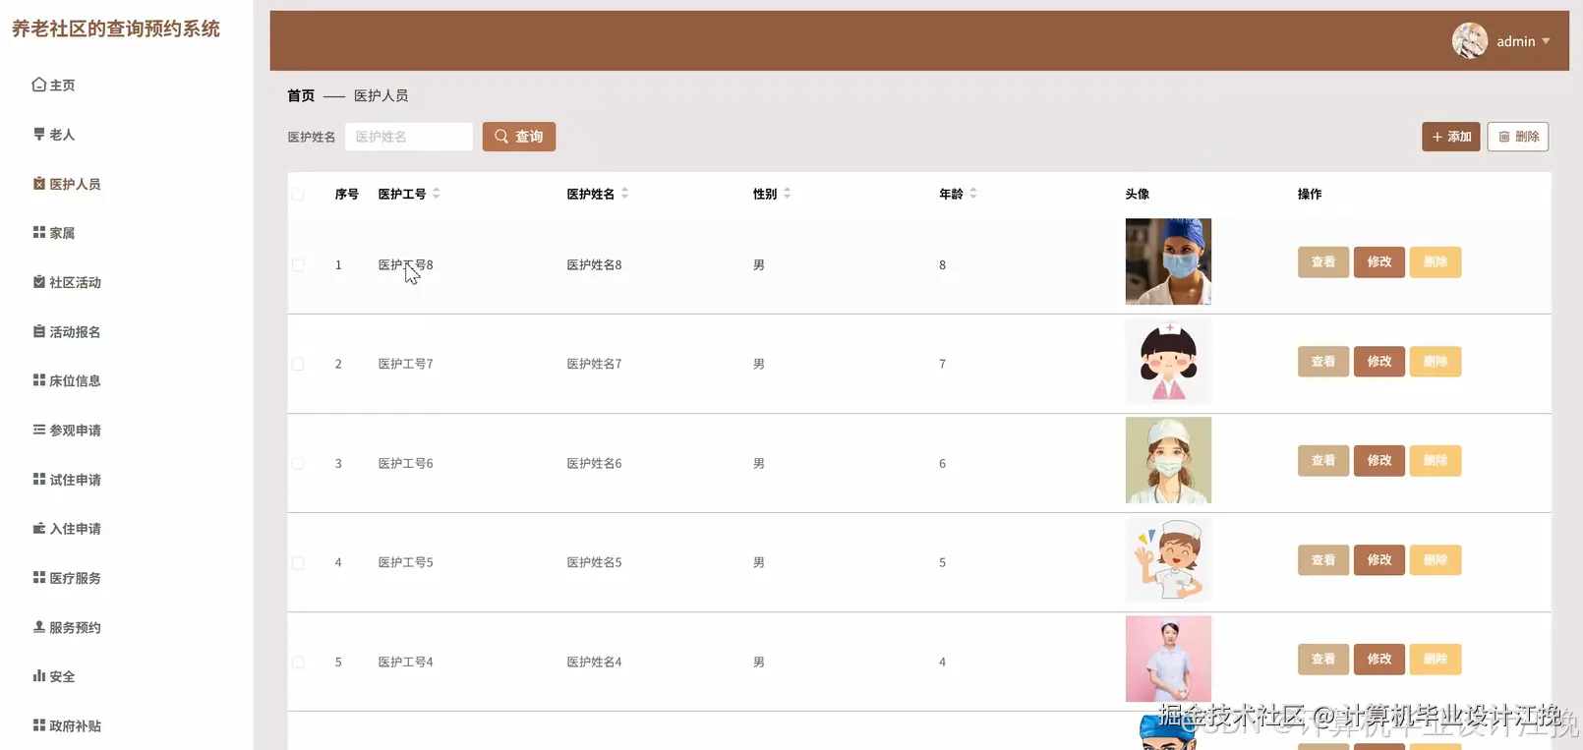Click the 家属 grid icon

38,233
